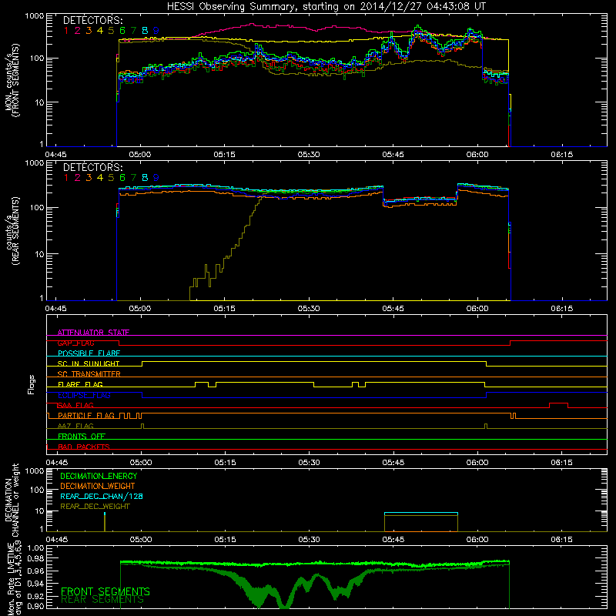Click the 05:30 tick label under the front segments plot
616x616 pixels.
coord(309,155)
